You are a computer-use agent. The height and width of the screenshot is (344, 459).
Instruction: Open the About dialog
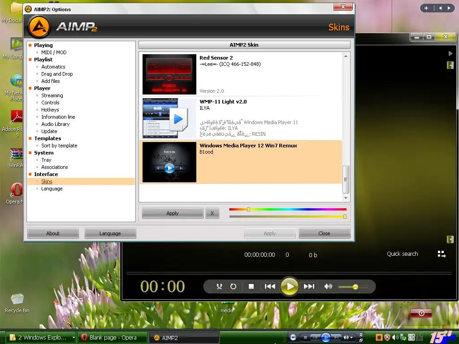coord(53,233)
